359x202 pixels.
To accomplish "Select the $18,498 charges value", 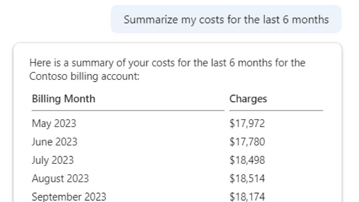I will pyautogui.click(x=247, y=160).
